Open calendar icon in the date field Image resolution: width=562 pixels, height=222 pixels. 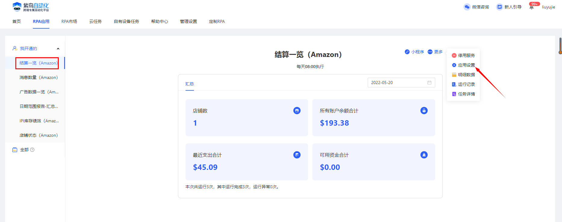coord(429,83)
